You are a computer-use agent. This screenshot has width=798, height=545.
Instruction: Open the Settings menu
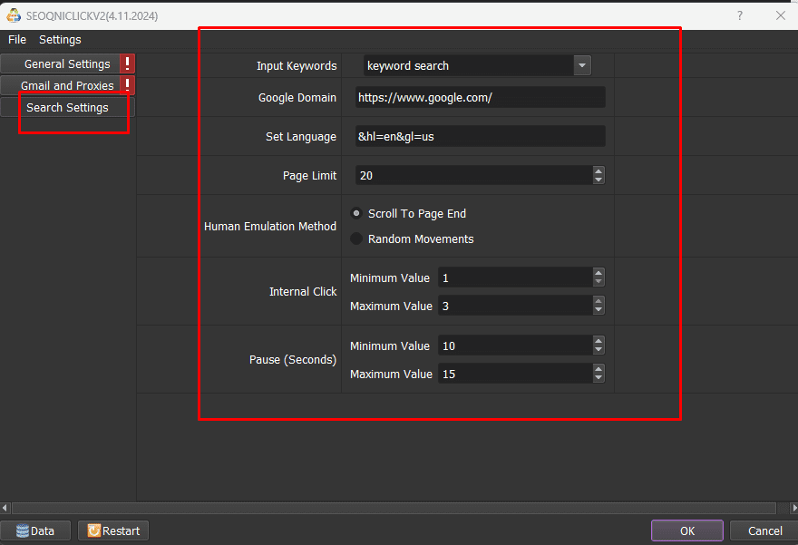[x=60, y=39]
